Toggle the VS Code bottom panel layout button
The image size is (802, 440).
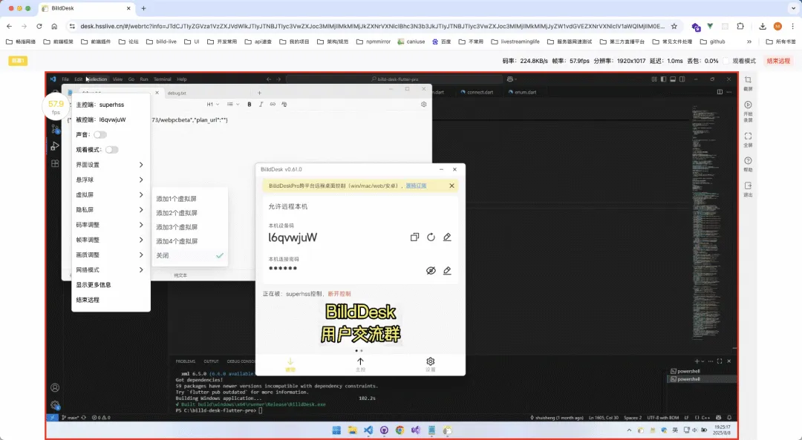pyautogui.click(x=673, y=79)
